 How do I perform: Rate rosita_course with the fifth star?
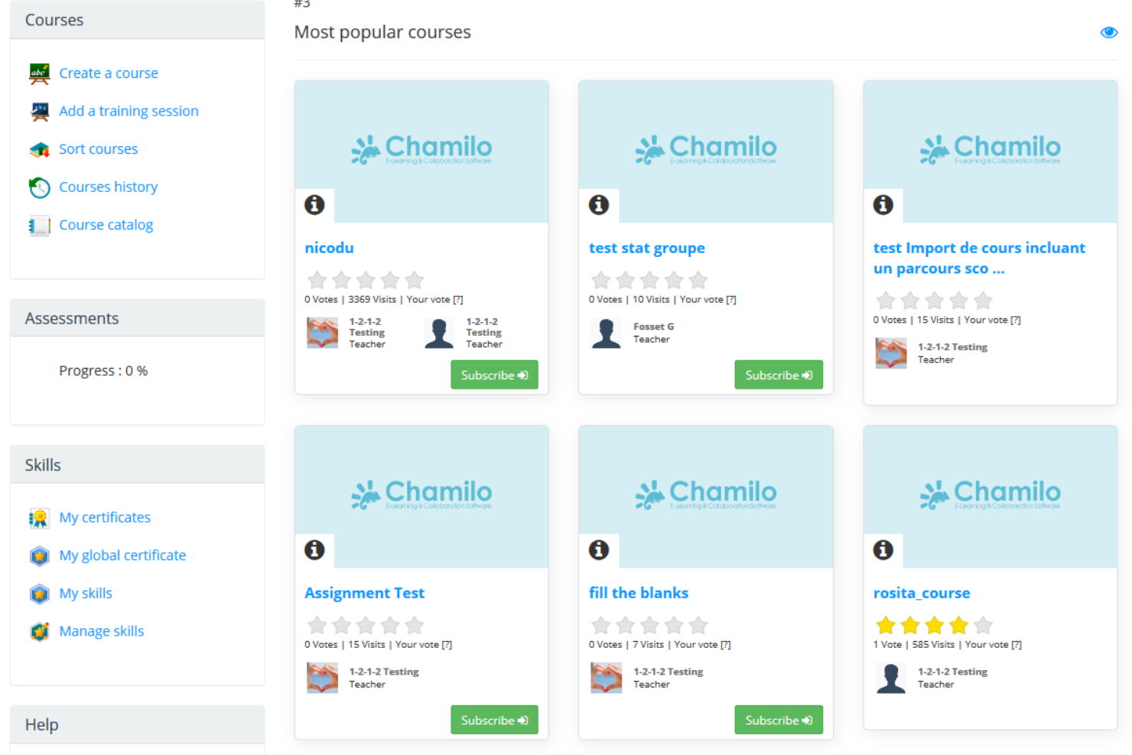[984, 626]
